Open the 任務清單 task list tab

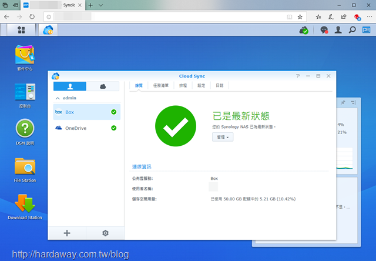pos(161,85)
